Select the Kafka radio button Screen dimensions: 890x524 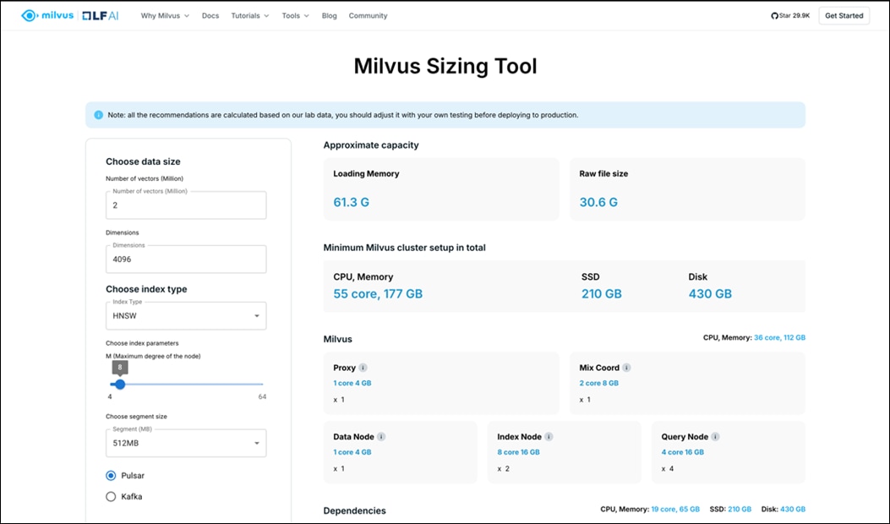(110, 496)
